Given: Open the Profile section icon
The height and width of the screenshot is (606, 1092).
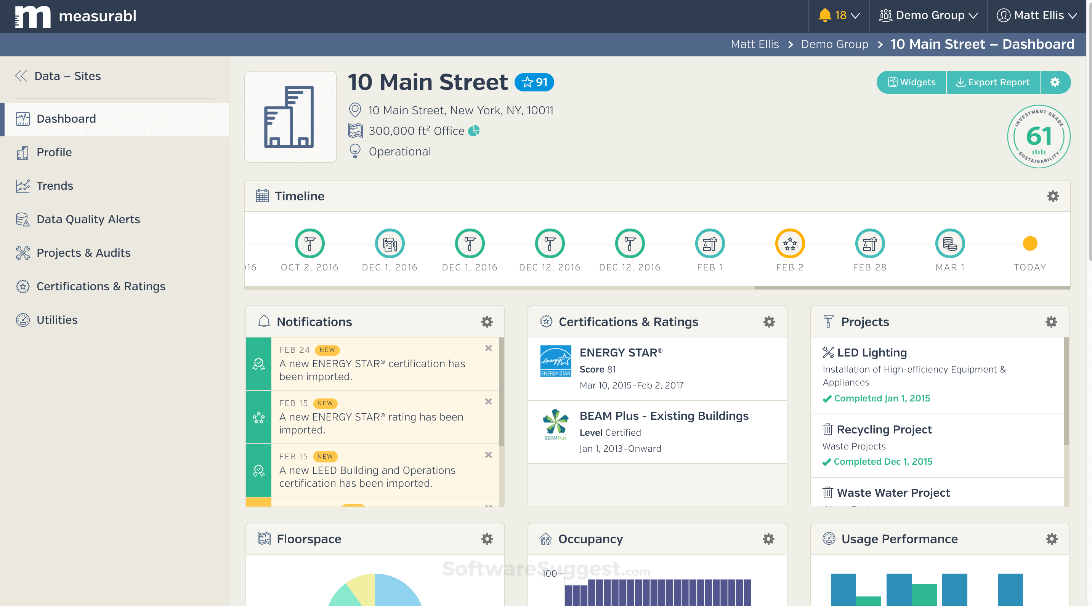Looking at the screenshot, I should coord(23,152).
